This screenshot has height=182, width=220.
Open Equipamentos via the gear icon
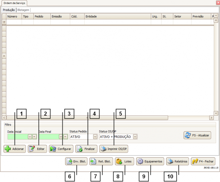[140, 161]
